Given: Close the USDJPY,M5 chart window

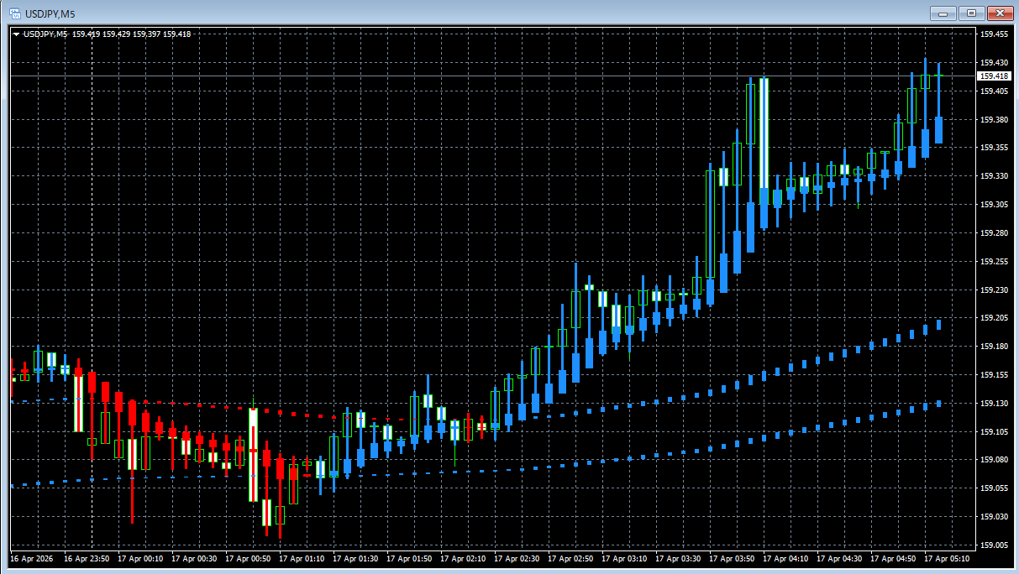Looking at the screenshot, I should click(x=999, y=13).
